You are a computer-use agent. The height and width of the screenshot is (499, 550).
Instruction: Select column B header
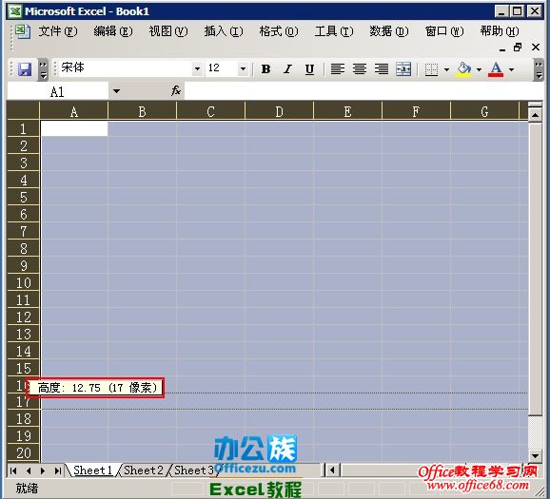tap(142, 112)
